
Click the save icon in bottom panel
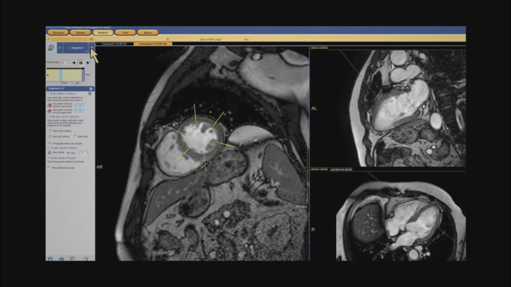(x=50, y=259)
